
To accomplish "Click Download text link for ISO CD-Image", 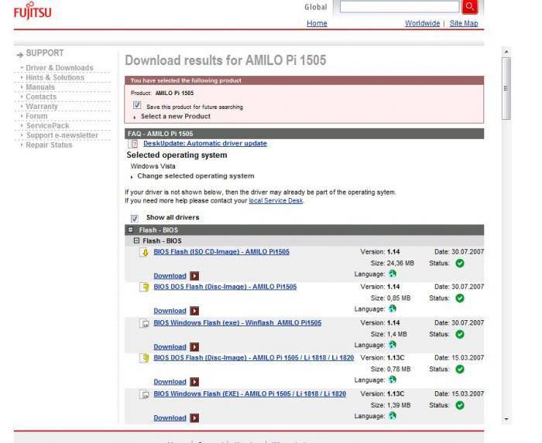I will 170,276.
